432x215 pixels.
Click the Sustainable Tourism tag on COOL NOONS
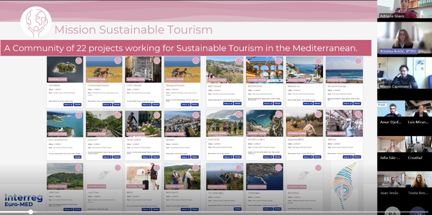136,79
